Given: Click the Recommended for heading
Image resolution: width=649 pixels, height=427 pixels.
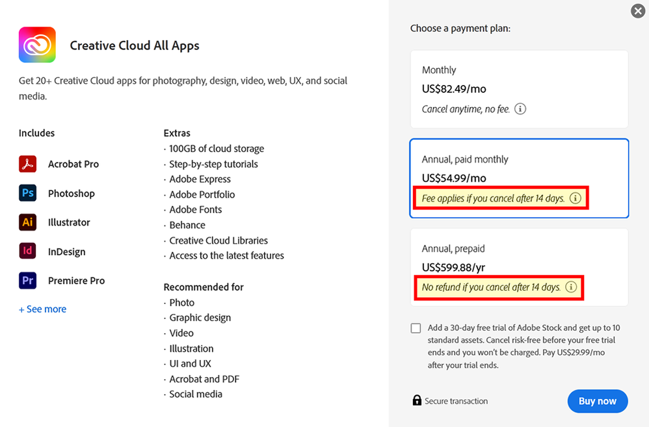Looking at the screenshot, I should coord(204,287).
